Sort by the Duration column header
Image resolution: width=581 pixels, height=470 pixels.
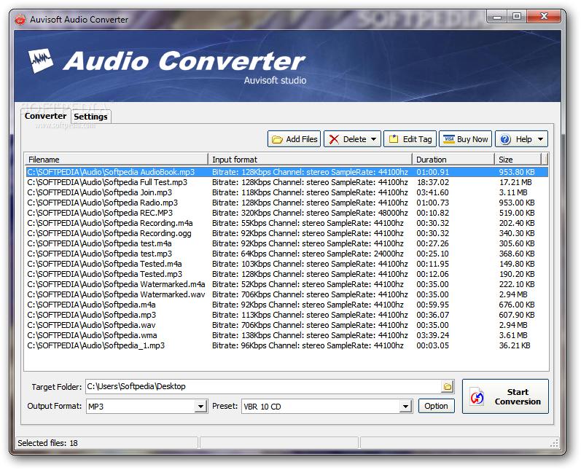pyautogui.click(x=453, y=160)
